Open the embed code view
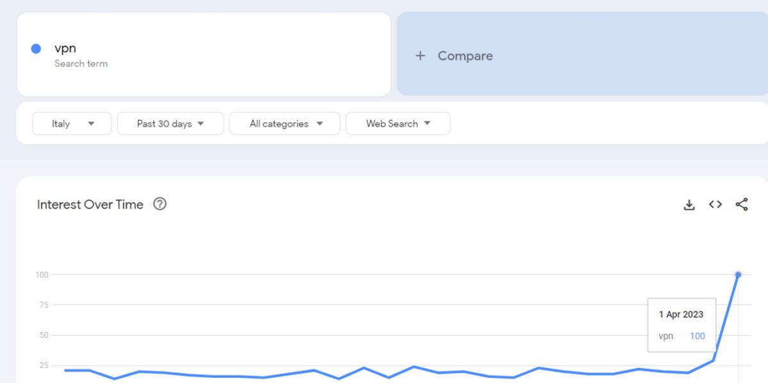Viewport: 768px width, 383px height. click(715, 204)
